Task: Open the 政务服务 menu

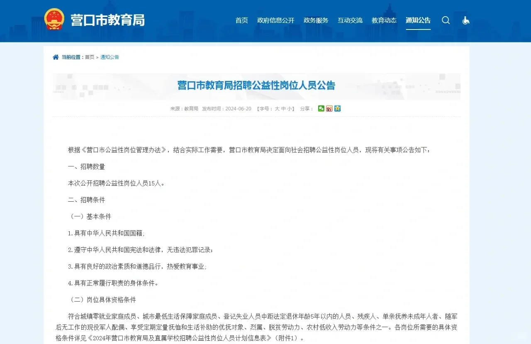Action: (316, 20)
